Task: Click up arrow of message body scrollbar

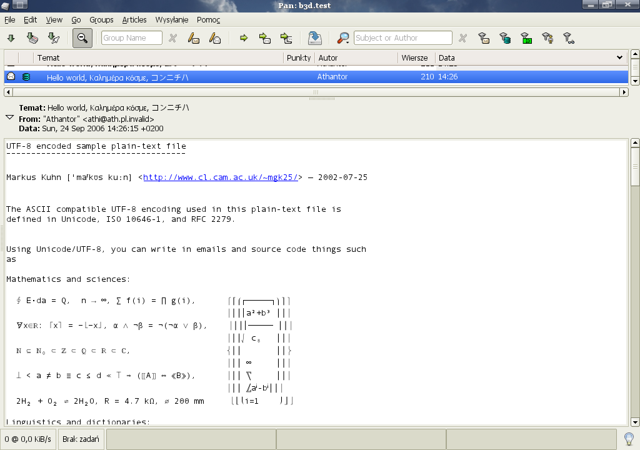Action: 635,142
